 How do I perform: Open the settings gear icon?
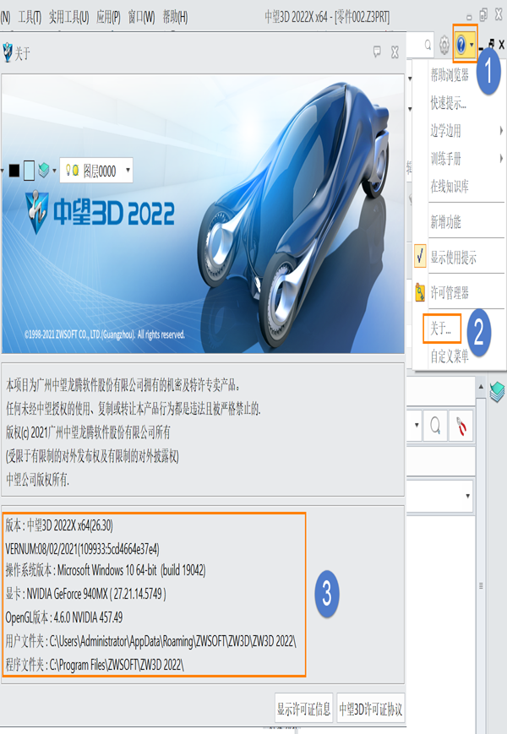click(x=444, y=46)
